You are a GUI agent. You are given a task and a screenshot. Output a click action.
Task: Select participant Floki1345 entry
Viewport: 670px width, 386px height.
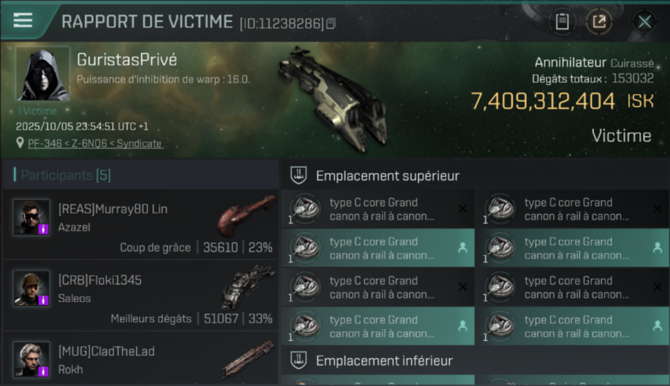tap(140, 296)
